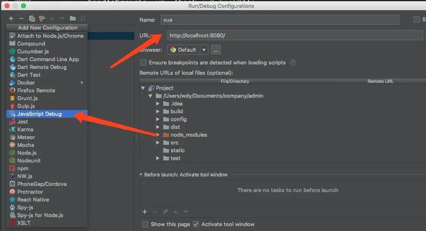Click the Firefox Remote icon entry

(12, 90)
